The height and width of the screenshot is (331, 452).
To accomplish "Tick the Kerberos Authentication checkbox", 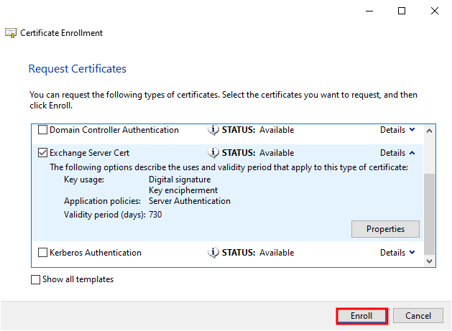I will [42, 253].
